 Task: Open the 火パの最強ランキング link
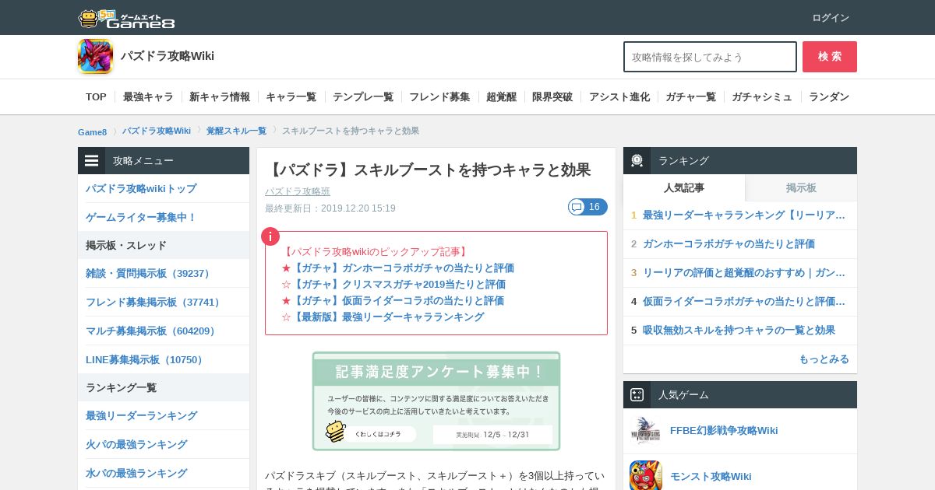point(136,445)
